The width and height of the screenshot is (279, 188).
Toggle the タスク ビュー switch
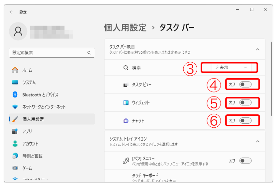(x=245, y=85)
